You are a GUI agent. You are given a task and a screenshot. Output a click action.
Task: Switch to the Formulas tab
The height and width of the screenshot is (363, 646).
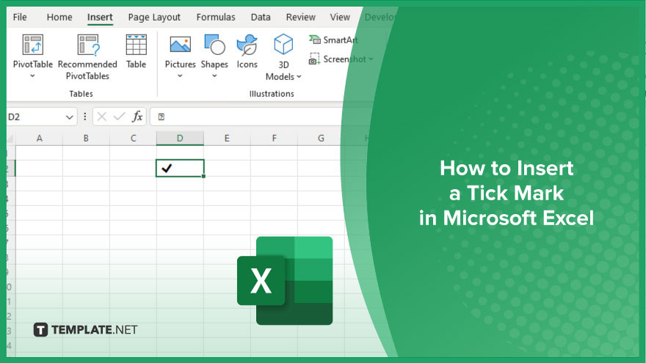pos(216,18)
